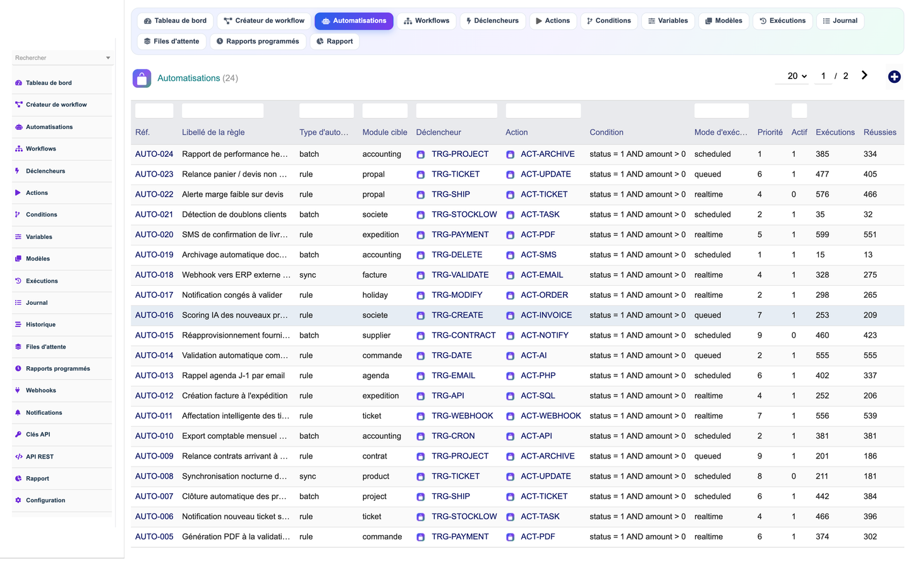This screenshot has width=913, height=566.
Task: Click the Libellé de la règle filter field
Action: (x=222, y=111)
